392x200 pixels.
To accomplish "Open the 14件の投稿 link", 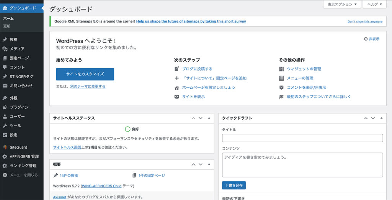I will pyautogui.click(x=69, y=176).
